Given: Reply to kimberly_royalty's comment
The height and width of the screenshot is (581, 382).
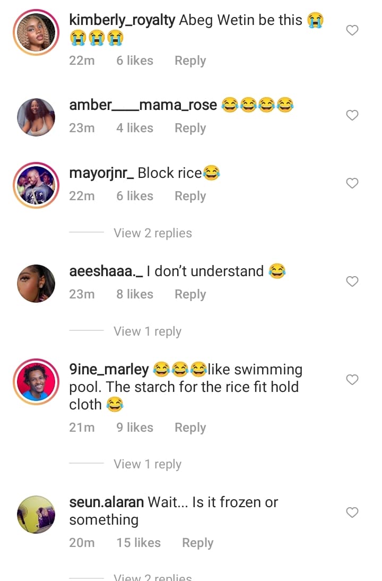Looking at the screenshot, I should [190, 61].
